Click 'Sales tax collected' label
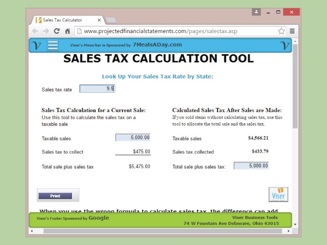Screen dimensions: 327x245 point(193,152)
